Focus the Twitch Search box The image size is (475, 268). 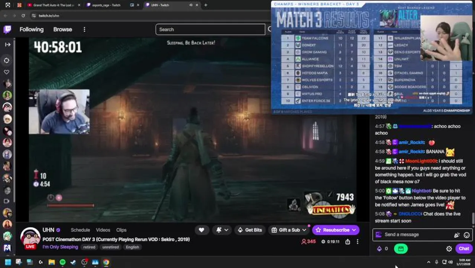click(x=210, y=29)
